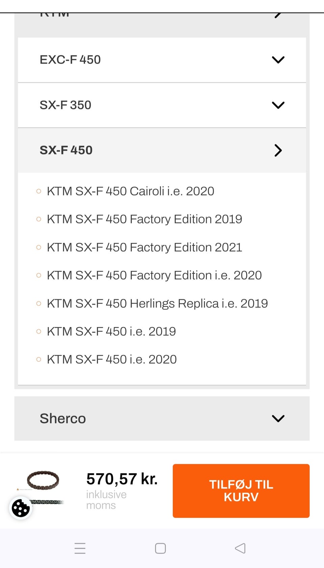The height and width of the screenshot is (568, 324).
Task: Open KTM SX-F 450 Herlings Replica 2019
Action: tap(157, 303)
